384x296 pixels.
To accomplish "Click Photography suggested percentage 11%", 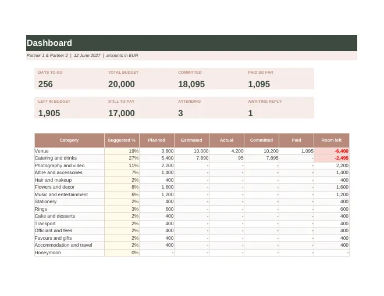I will (x=122, y=165).
